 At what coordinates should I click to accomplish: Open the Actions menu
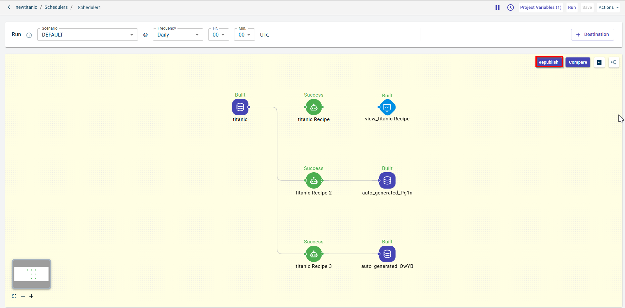(608, 8)
